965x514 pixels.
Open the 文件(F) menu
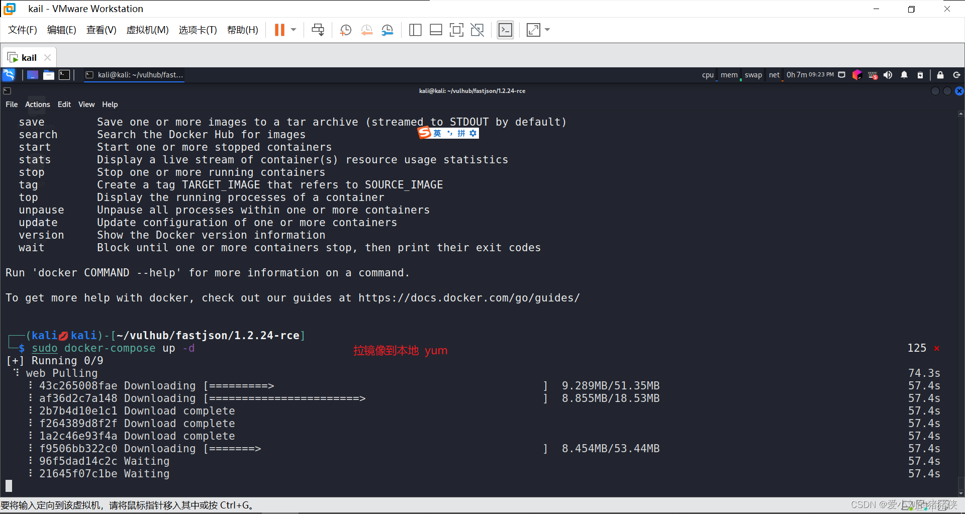(23, 30)
